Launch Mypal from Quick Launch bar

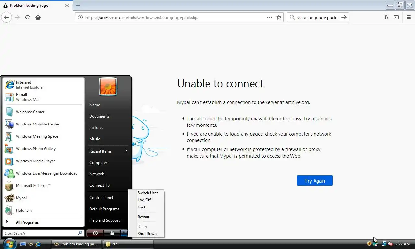coord(30,244)
